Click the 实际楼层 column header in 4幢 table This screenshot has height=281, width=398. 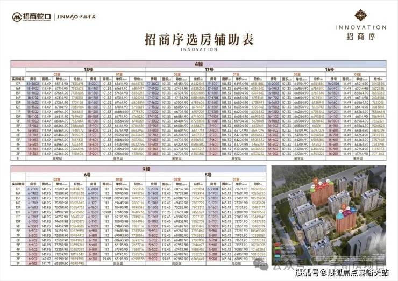tap(18, 79)
